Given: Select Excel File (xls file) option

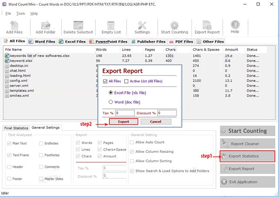Looking at the screenshot, I should (110, 92).
